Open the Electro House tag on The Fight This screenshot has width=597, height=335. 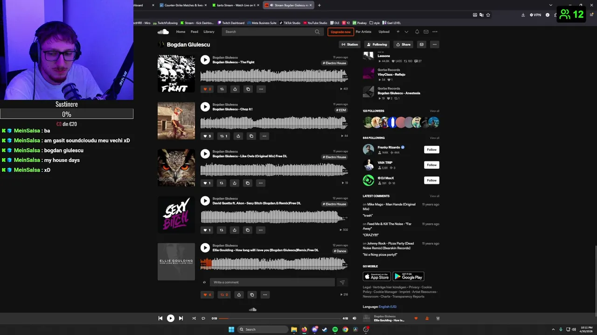coord(334,63)
